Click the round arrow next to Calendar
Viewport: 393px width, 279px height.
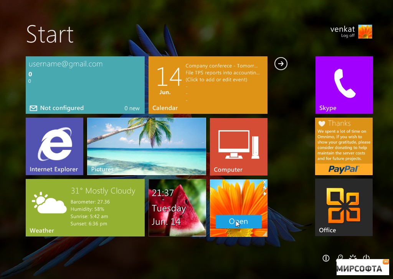coord(281,64)
